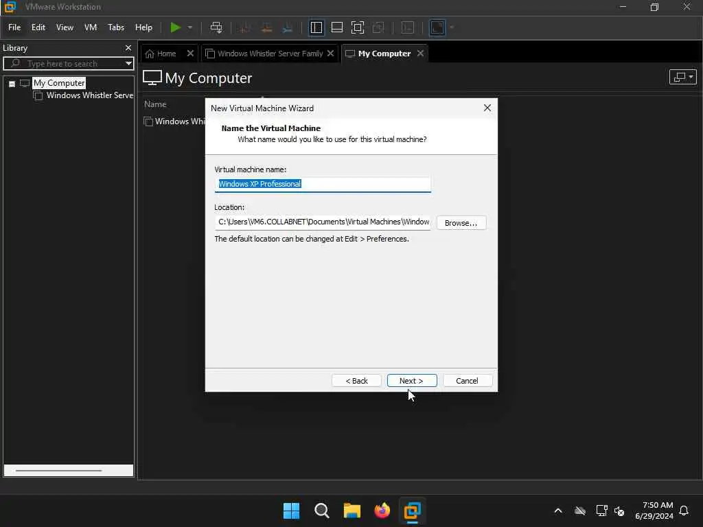Image resolution: width=703 pixels, height=527 pixels.
Task: Click the stretch guest display icon
Action: pyautogui.click(x=437, y=27)
